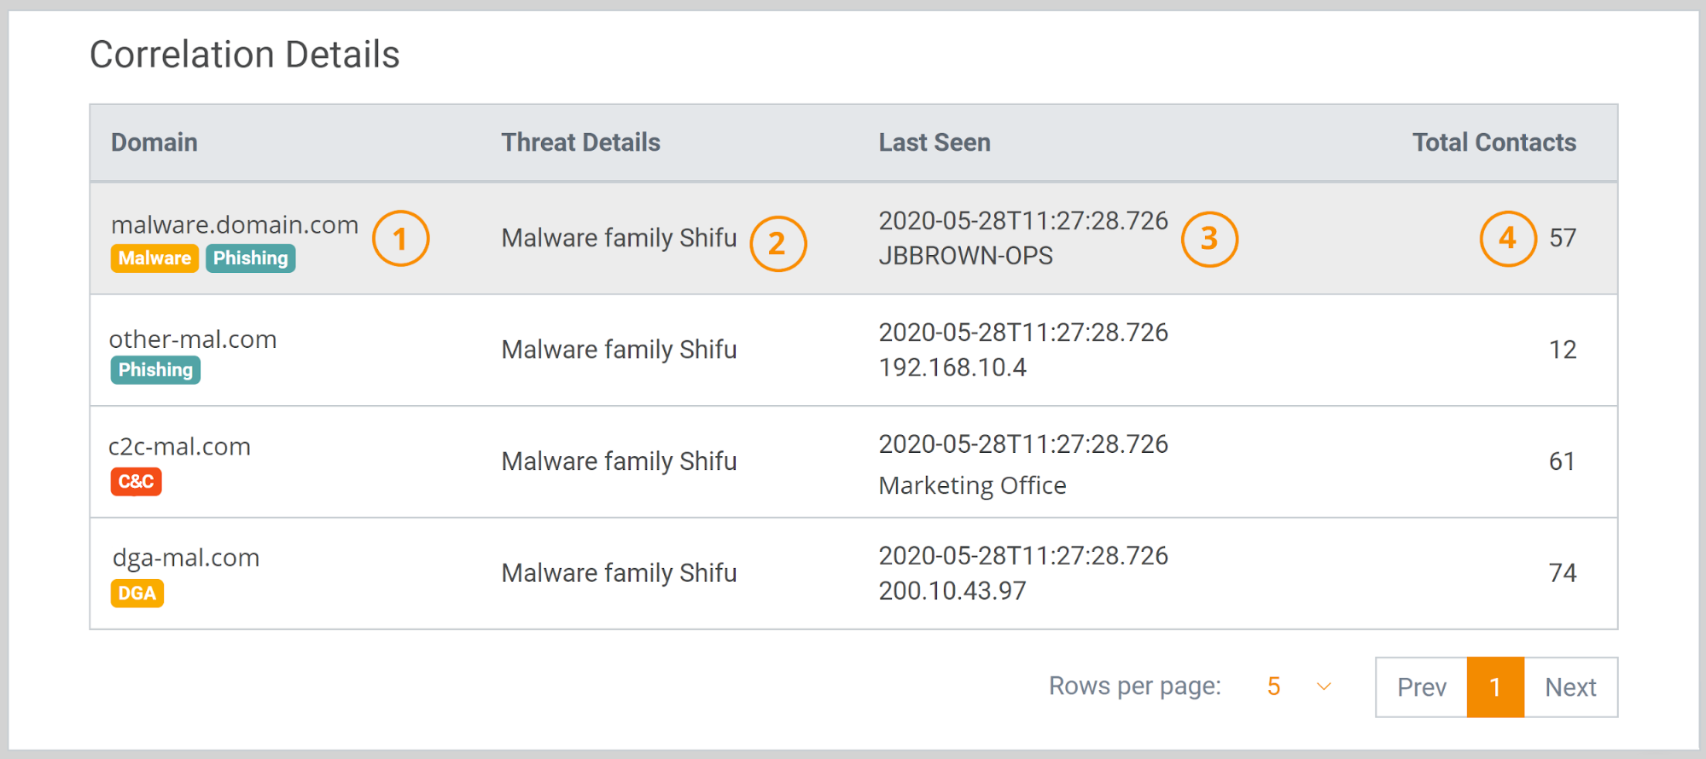Select page 1 in pagination

tap(1495, 687)
